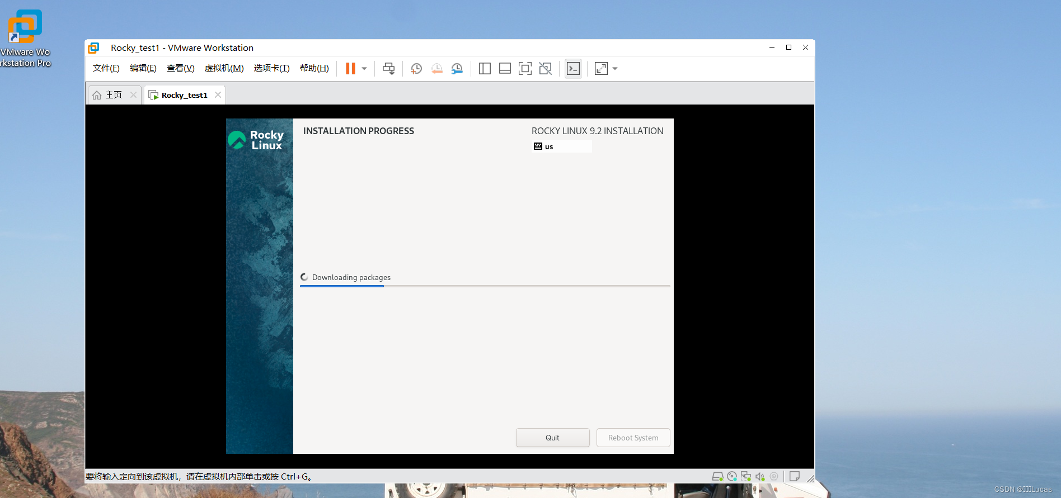Pause the virtual machine with the orange pause icon

(x=350, y=69)
